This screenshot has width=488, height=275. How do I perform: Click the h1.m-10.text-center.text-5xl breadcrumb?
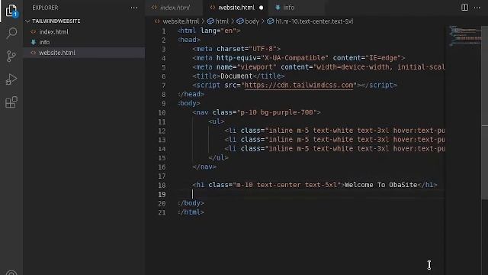pyautogui.click(x=314, y=21)
